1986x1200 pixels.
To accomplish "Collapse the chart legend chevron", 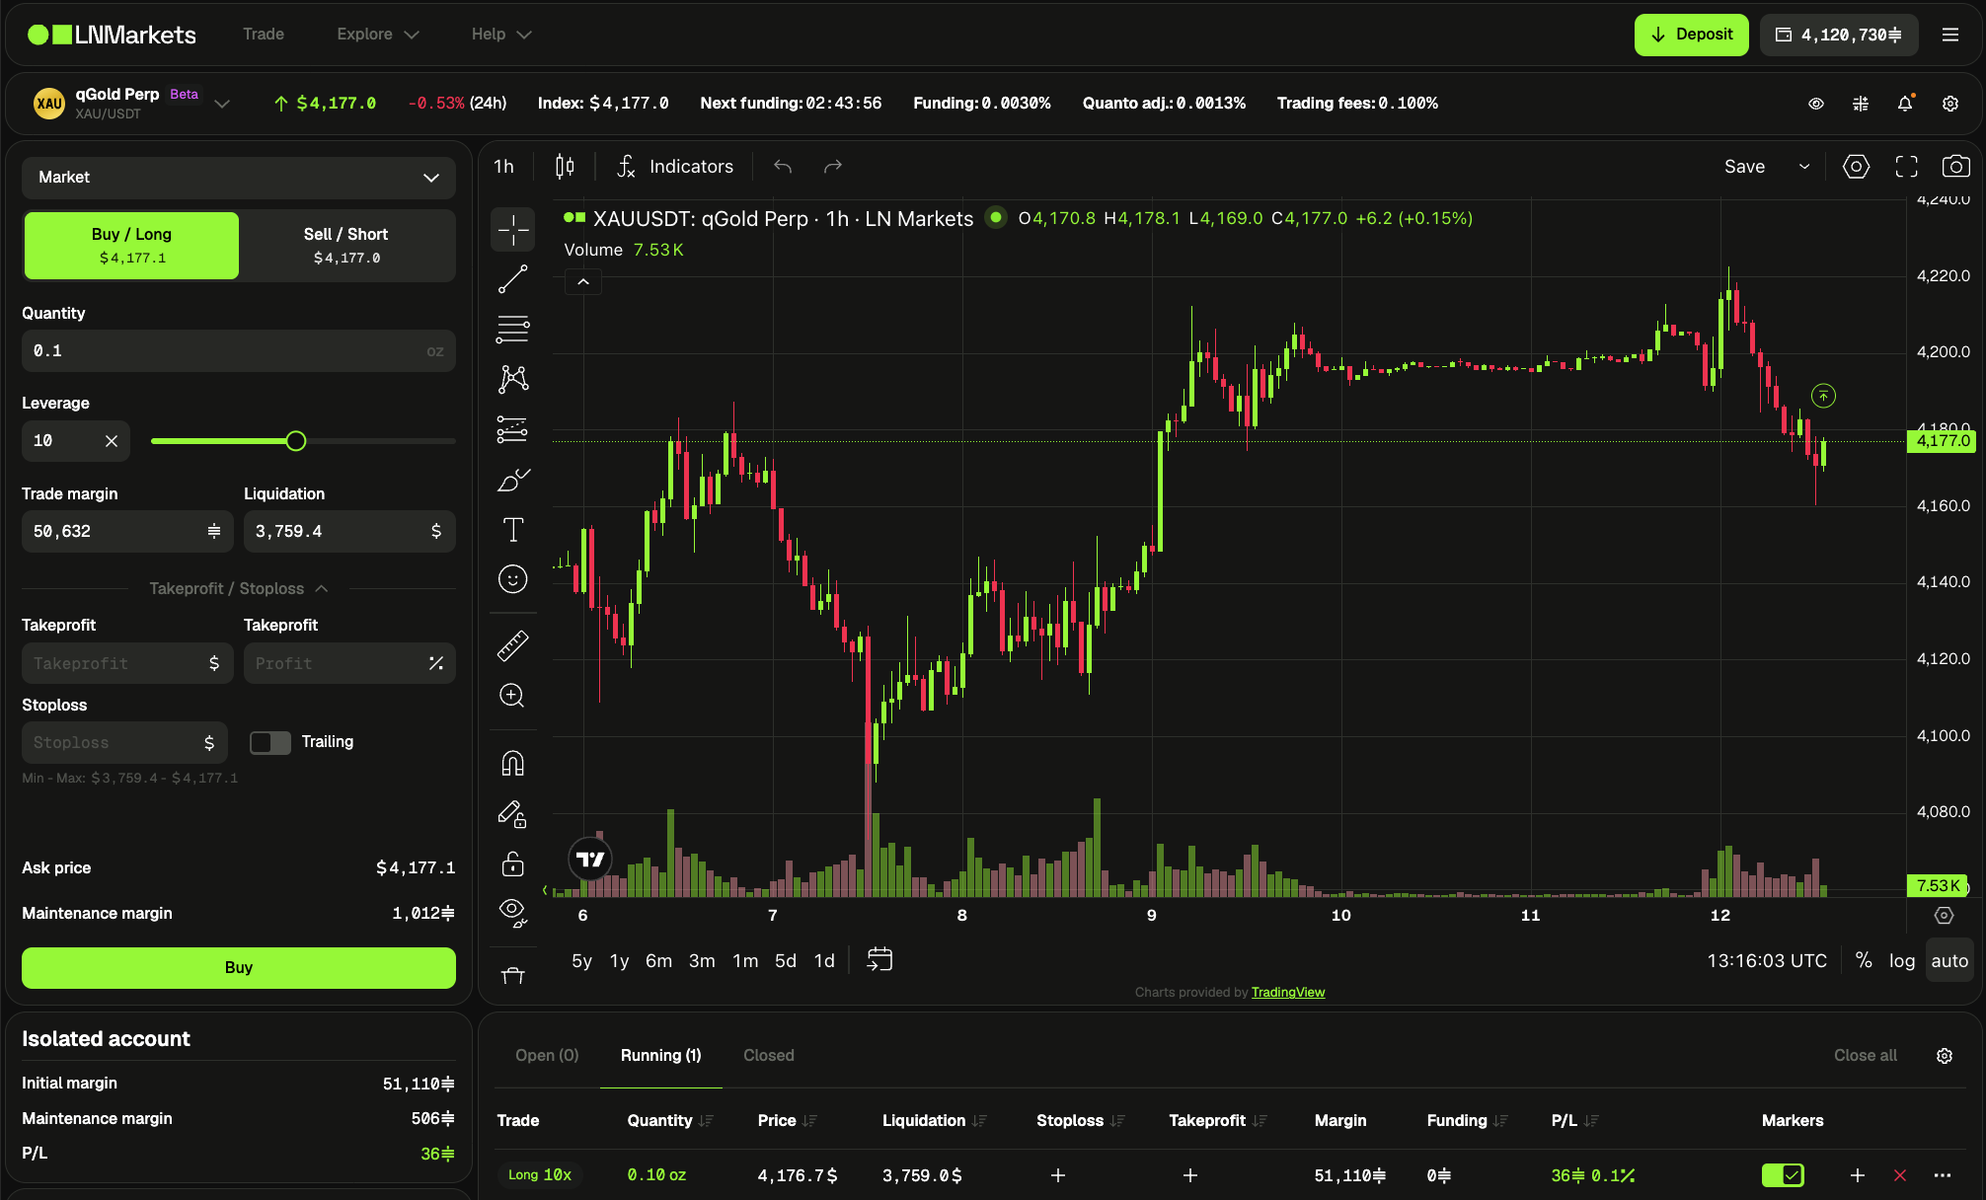I will 583,282.
